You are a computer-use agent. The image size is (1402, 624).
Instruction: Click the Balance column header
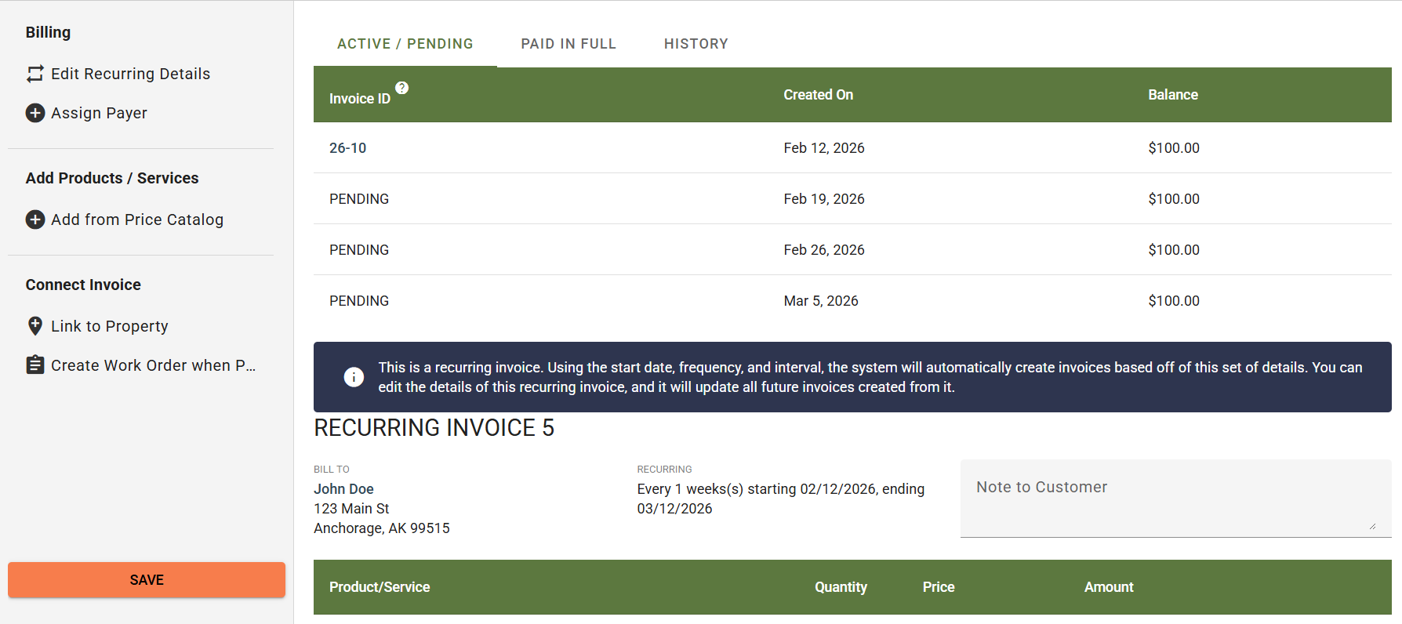click(x=1173, y=95)
